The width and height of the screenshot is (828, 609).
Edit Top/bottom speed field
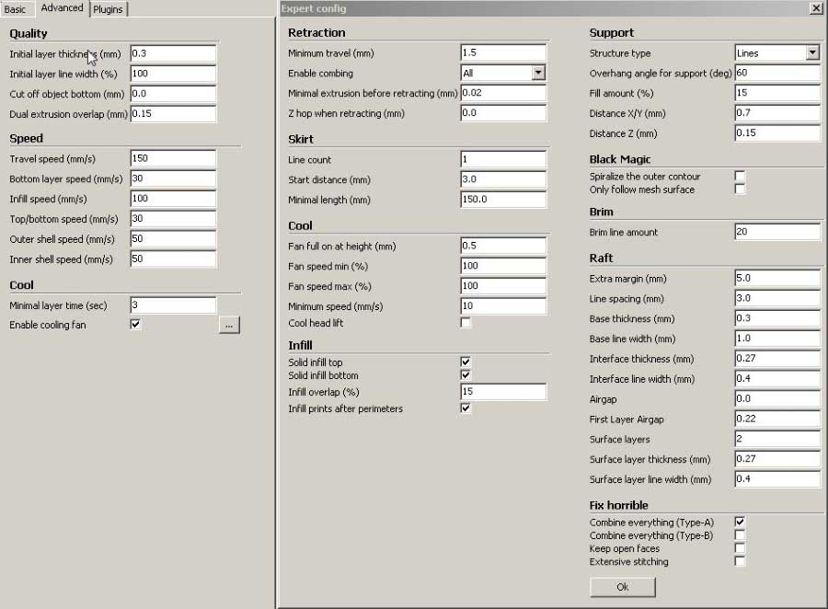(x=173, y=218)
